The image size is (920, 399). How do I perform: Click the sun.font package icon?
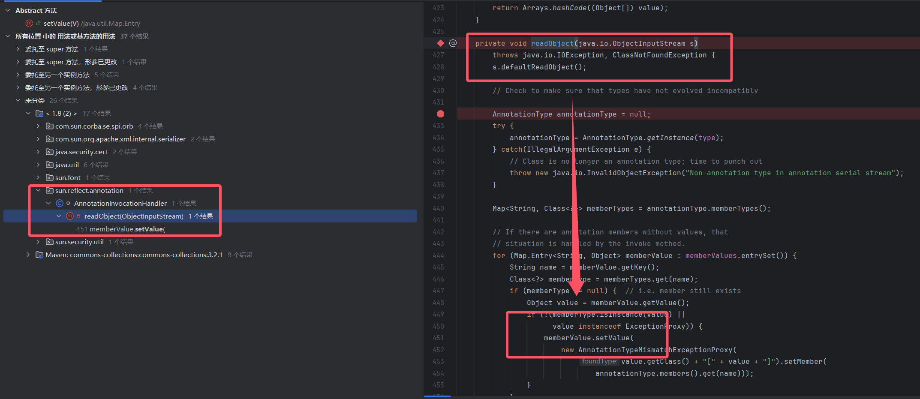coord(50,177)
